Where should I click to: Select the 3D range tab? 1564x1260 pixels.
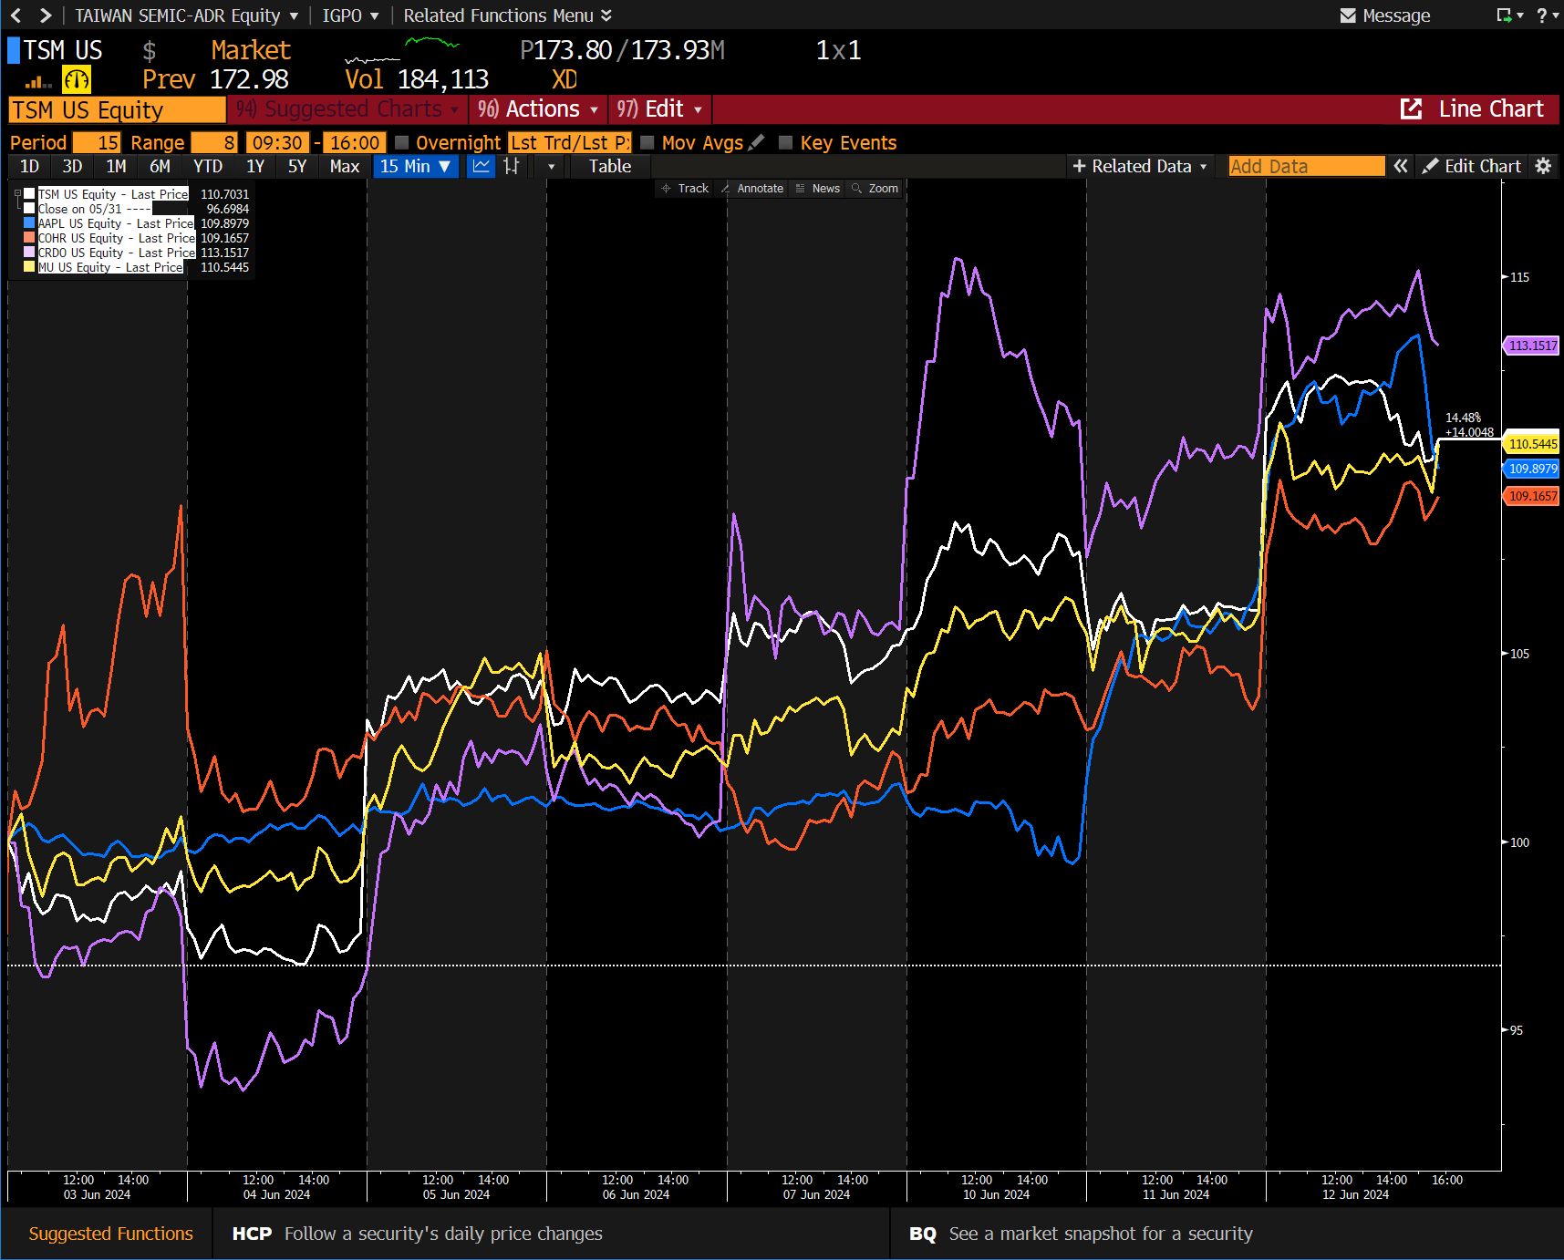72,166
